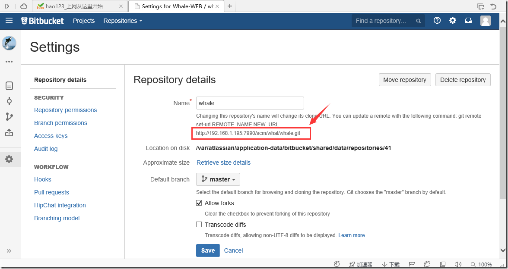This screenshot has width=508, height=269.
Task: Click the page scrollbar up arrow
Action: coord(503,22)
